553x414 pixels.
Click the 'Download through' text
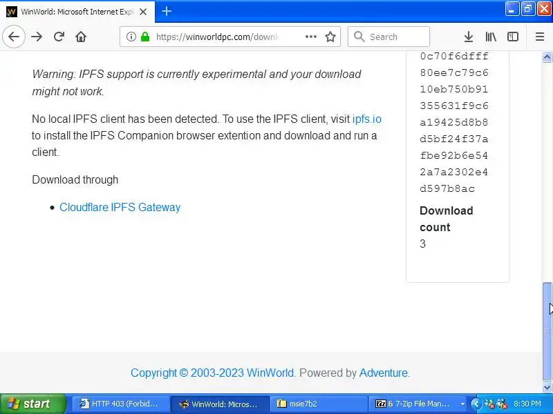click(75, 179)
